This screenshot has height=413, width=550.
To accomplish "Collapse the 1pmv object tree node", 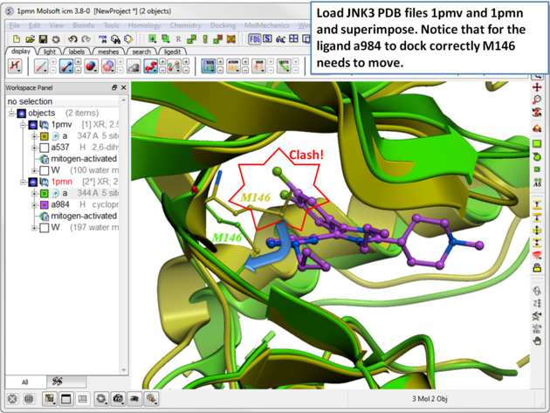I will [23, 125].
